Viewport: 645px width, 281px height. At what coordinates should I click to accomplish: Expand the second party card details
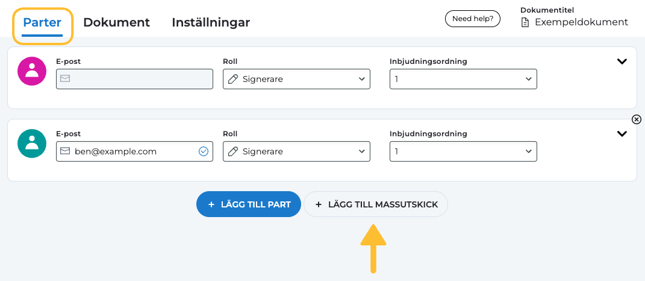pos(622,134)
